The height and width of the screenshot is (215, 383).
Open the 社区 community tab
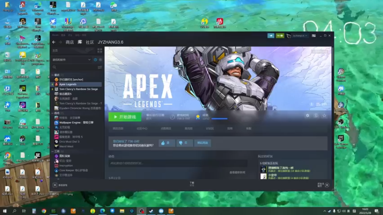[x=90, y=42]
